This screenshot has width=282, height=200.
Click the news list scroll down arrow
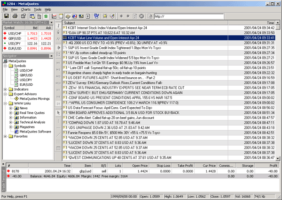pyautogui.click(x=278, y=158)
